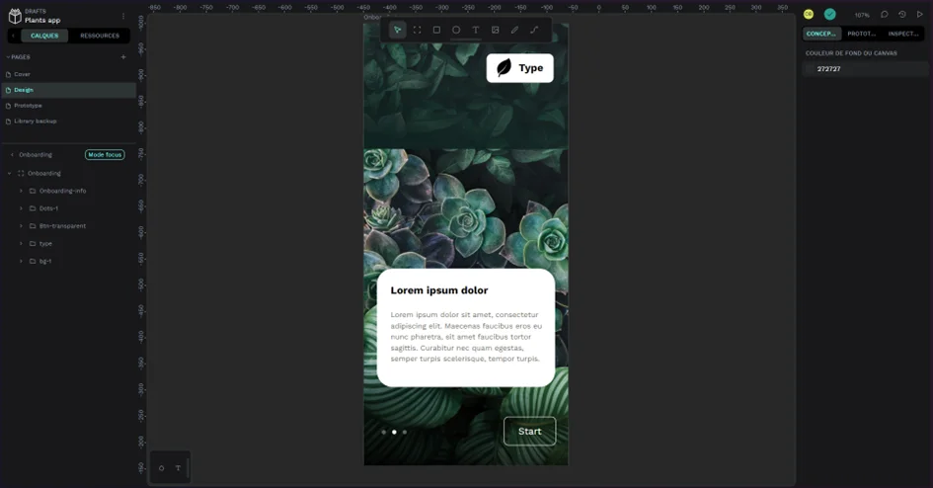Image resolution: width=933 pixels, height=488 pixels.
Task: Expand the Btn-transparent layer group
Action: point(21,226)
